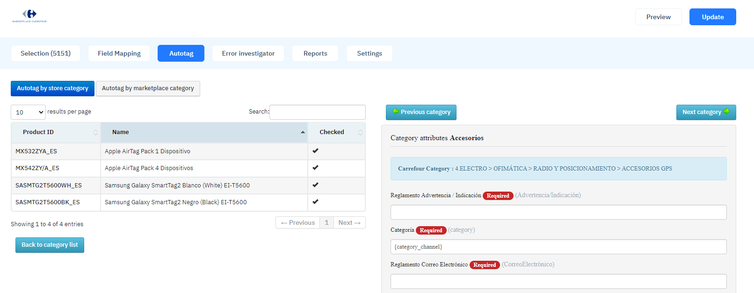Click the Next pagination button

point(349,222)
